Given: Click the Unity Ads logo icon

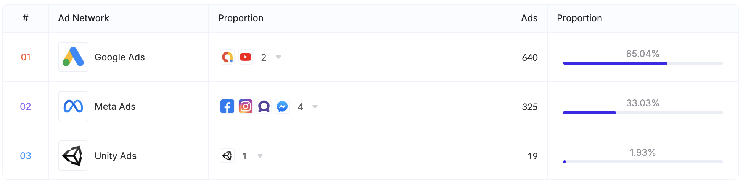Looking at the screenshot, I should click(73, 156).
